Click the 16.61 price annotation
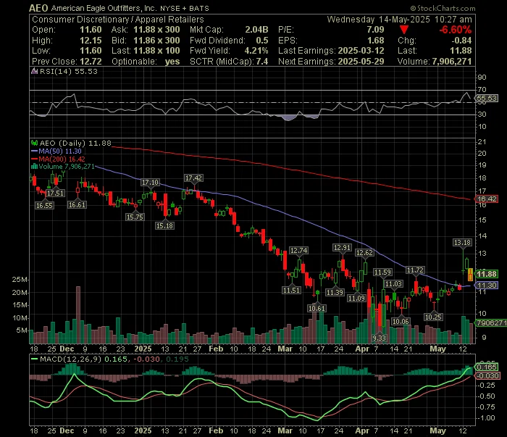The image size is (507, 437). click(77, 204)
